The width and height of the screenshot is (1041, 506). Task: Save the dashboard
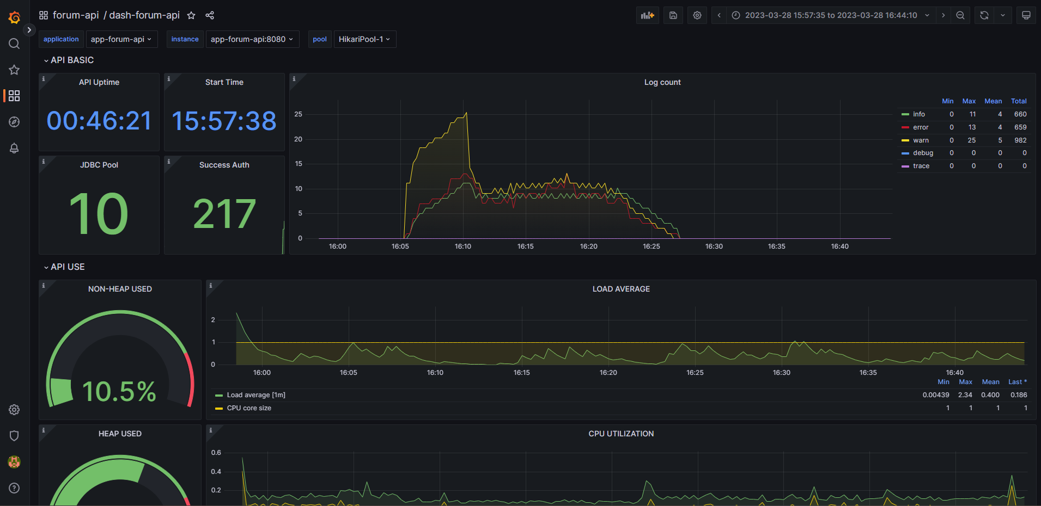click(673, 15)
